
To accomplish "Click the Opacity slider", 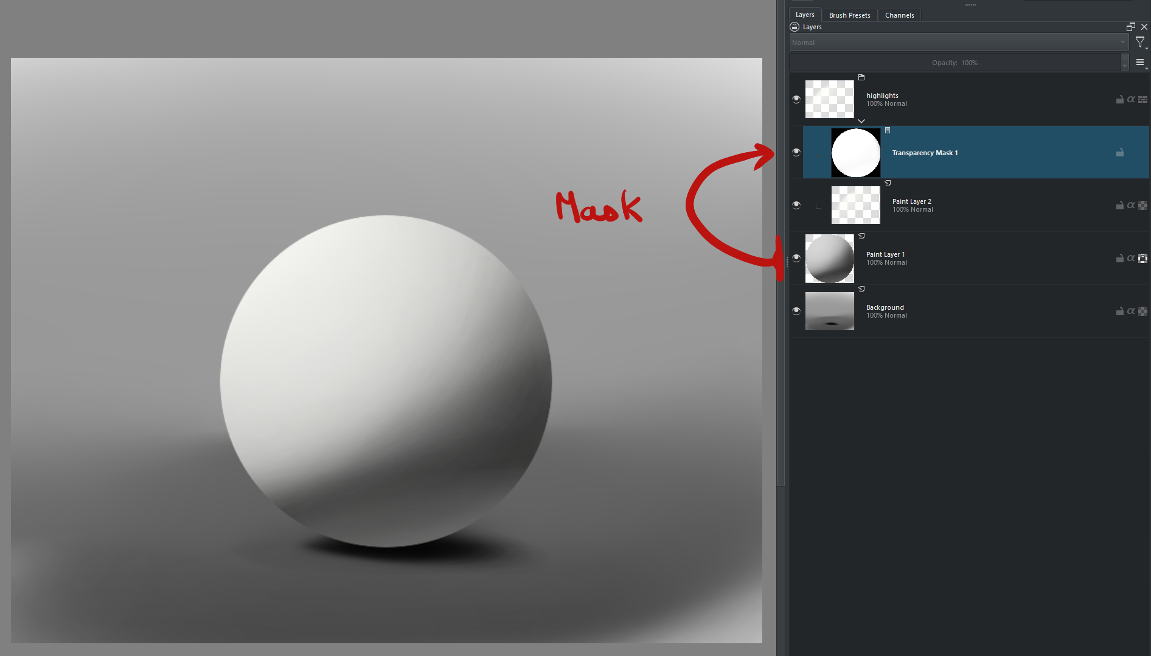I will (955, 62).
